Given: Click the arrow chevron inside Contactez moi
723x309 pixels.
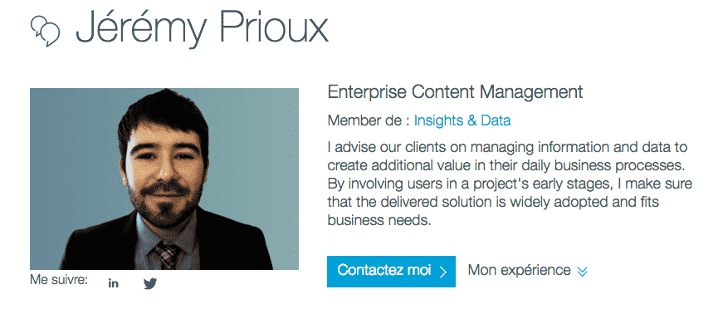Looking at the screenshot, I should click(443, 272).
